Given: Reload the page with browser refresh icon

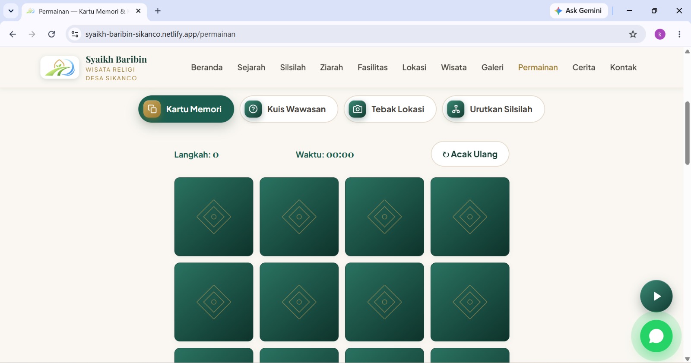Looking at the screenshot, I should click(51, 34).
